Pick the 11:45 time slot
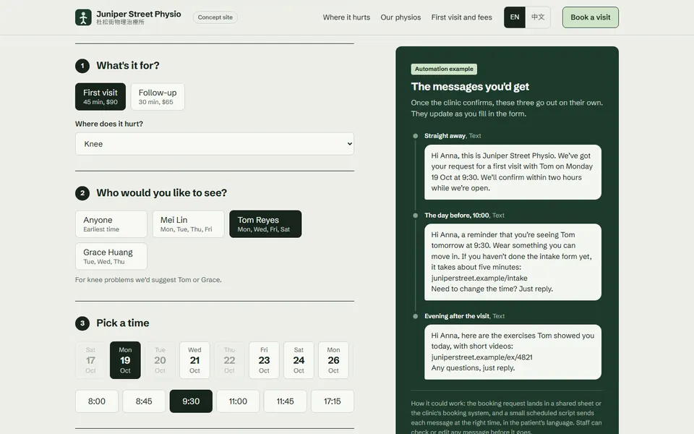The height and width of the screenshot is (434, 694). point(285,401)
